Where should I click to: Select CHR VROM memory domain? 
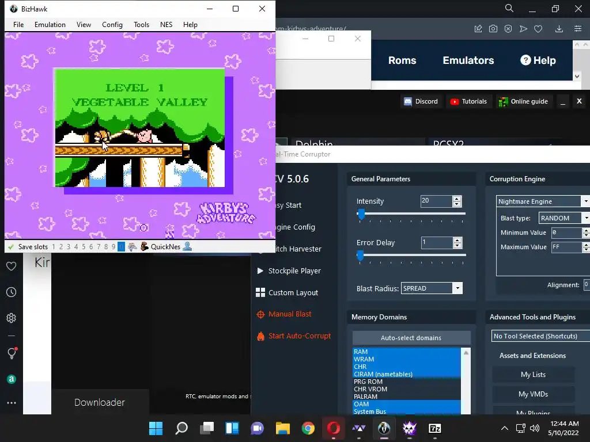[406, 389]
